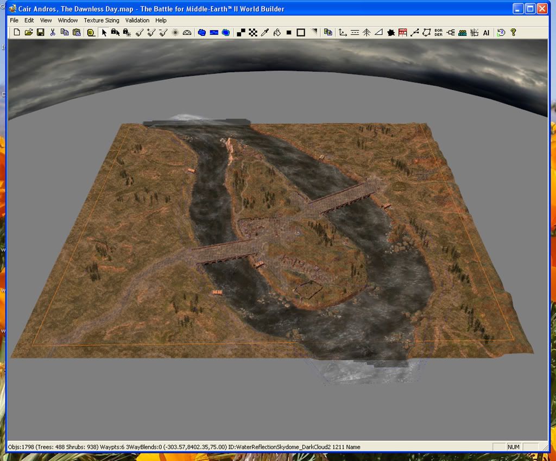
Task: Open the File menu
Action: click(14, 20)
